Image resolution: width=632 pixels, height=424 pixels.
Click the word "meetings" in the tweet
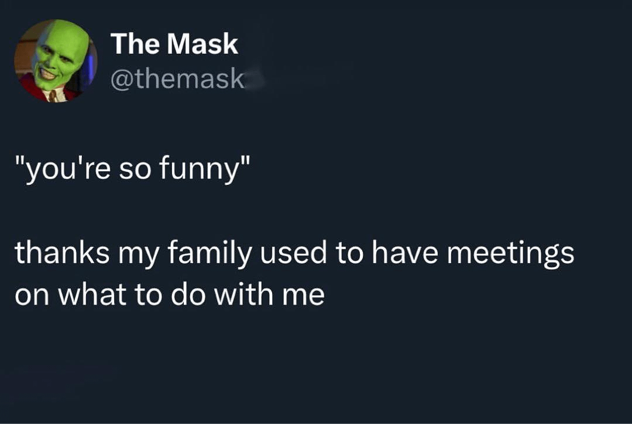tap(510, 254)
